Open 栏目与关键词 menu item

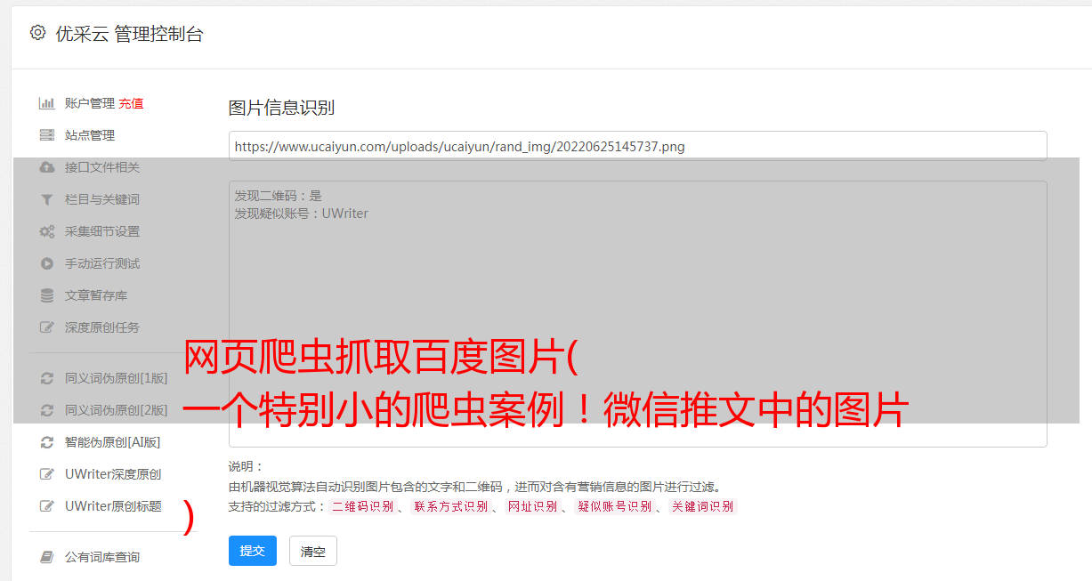tap(102, 199)
